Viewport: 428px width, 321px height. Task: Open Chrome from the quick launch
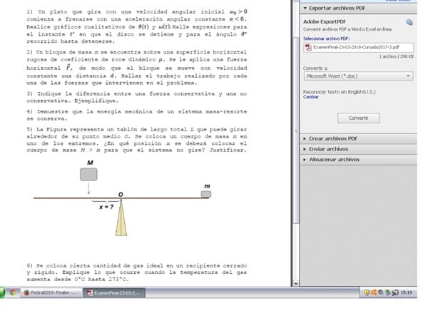(13, 292)
